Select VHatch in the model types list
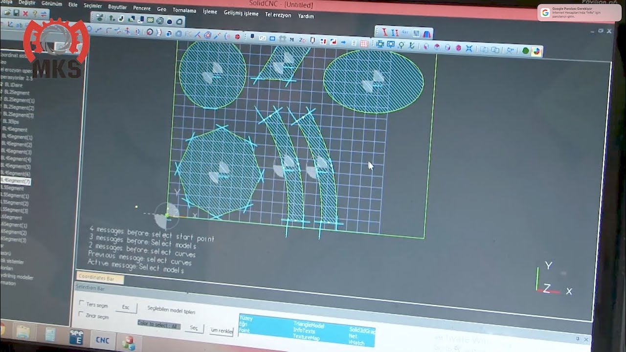Screen dimensions: 626x352 (x=357, y=342)
